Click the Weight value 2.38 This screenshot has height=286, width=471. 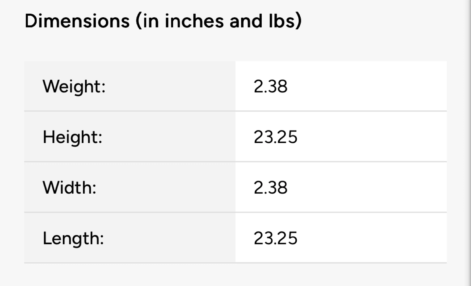pos(270,87)
